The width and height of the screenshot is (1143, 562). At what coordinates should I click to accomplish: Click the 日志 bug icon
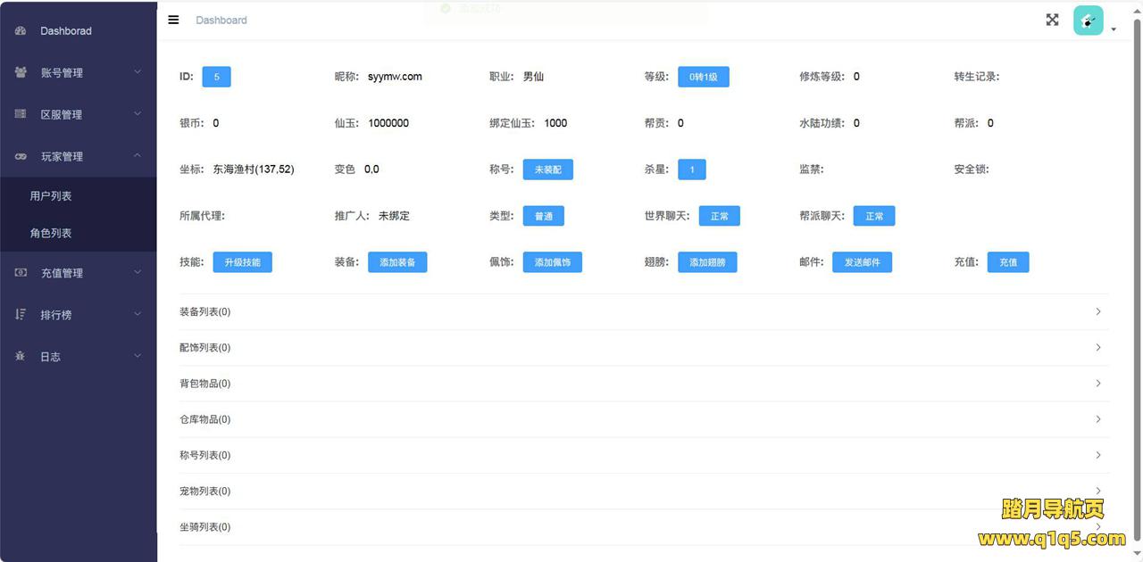coord(21,356)
